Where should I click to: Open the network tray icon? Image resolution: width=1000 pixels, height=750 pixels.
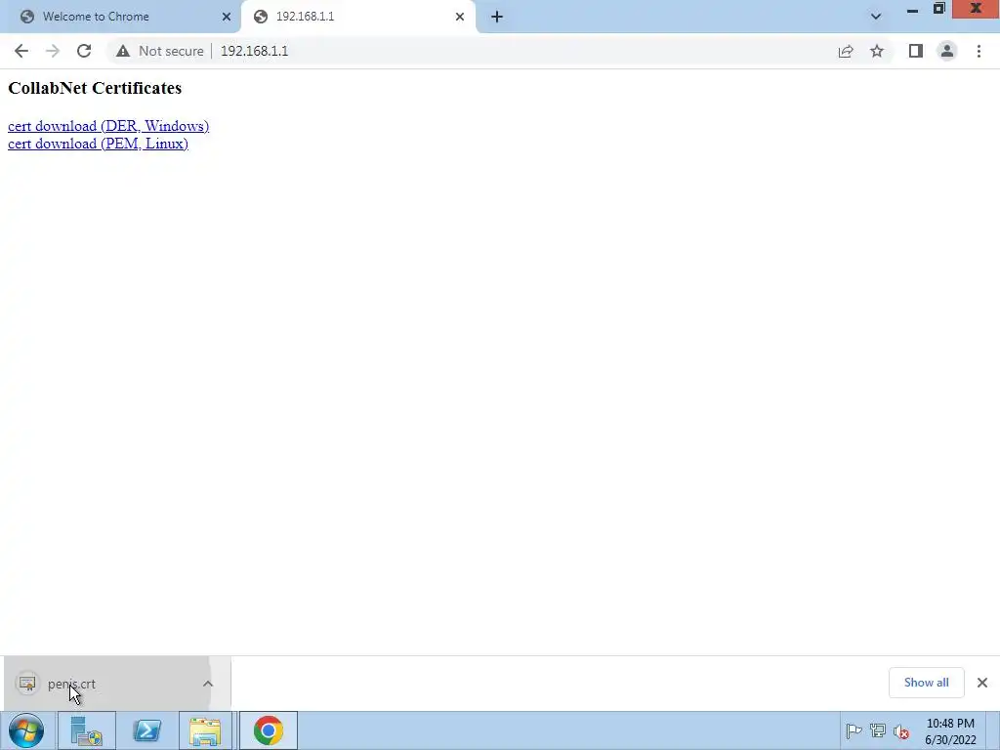(878, 730)
